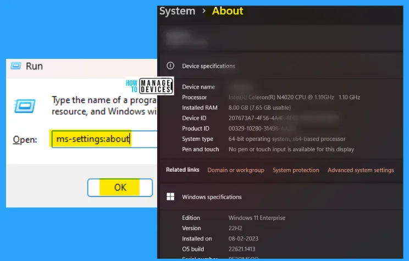This screenshot has height=261, width=409.
Task: Select the System type 64-bit value
Action: click(287, 139)
